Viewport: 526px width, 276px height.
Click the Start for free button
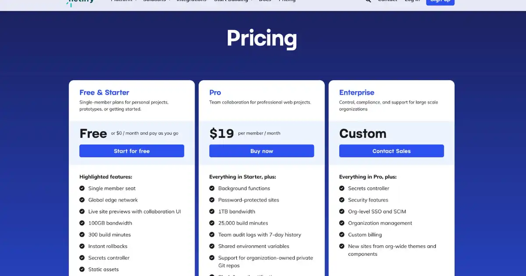coord(131,151)
